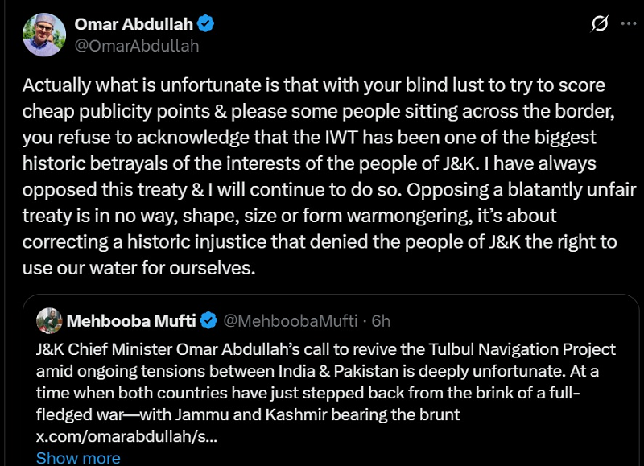Viewport: 644px width, 466px height.
Task: Click Omar Abdullah's profile picture
Action: tap(44, 35)
